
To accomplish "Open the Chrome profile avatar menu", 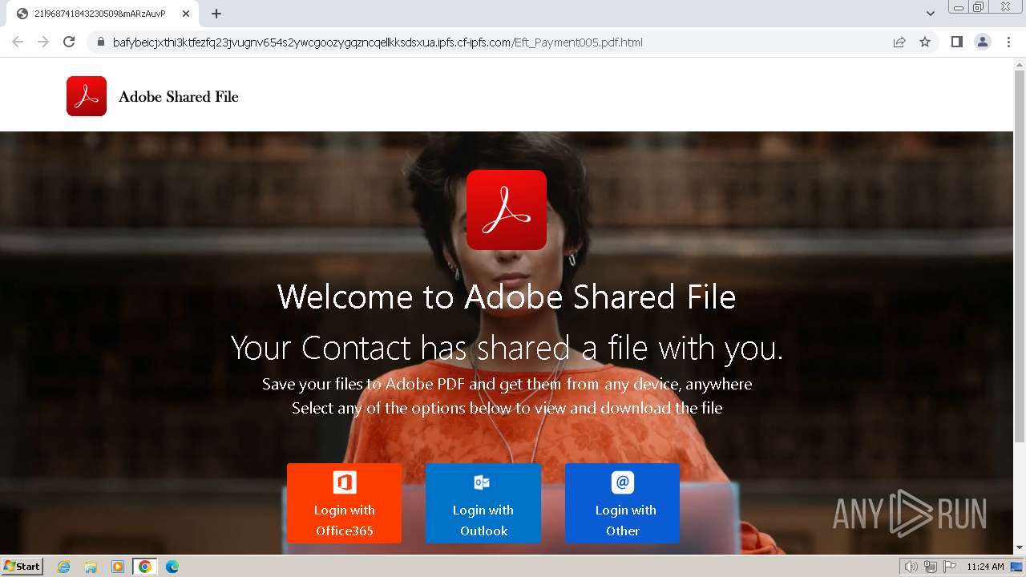I will [983, 42].
